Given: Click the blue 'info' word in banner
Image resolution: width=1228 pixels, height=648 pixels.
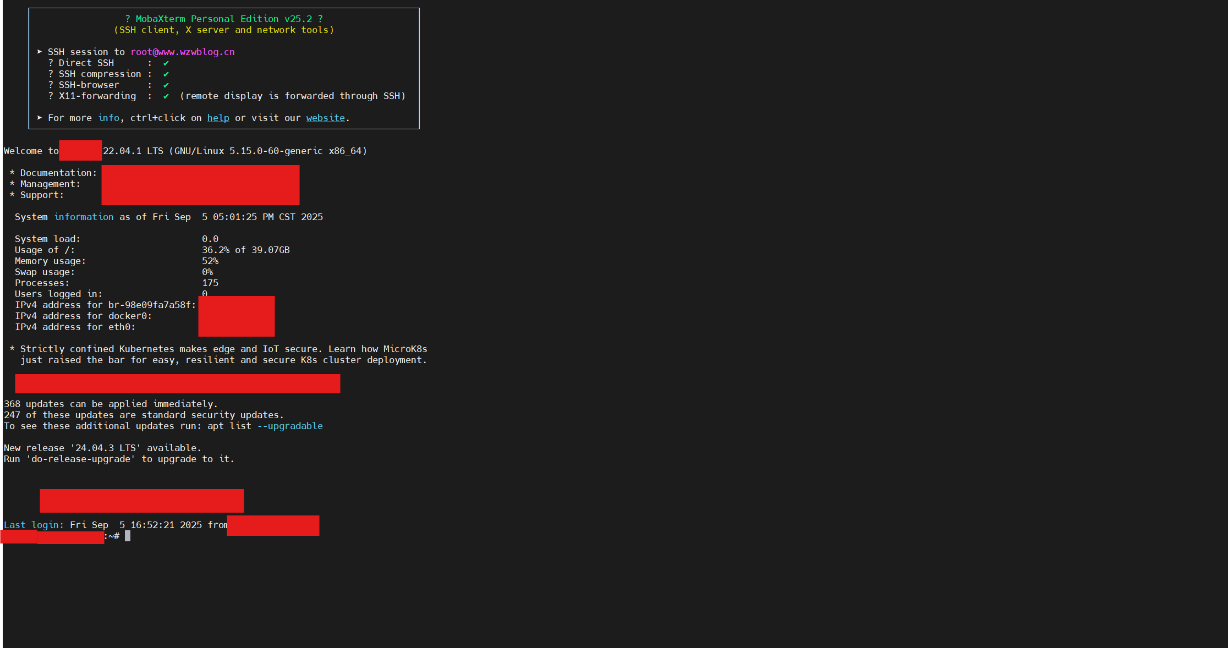Looking at the screenshot, I should pyautogui.click(x=108, y=118).
